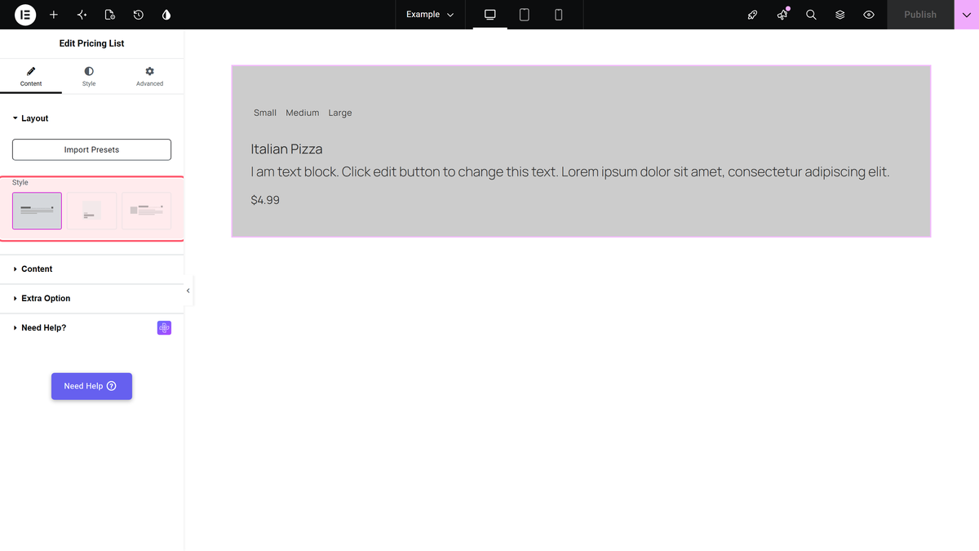Click the blue Need Help button
Viewport: 979px width, 551px height.
91,386
